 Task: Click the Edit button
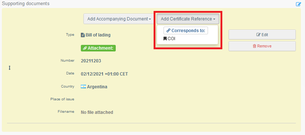coord(262,35)
